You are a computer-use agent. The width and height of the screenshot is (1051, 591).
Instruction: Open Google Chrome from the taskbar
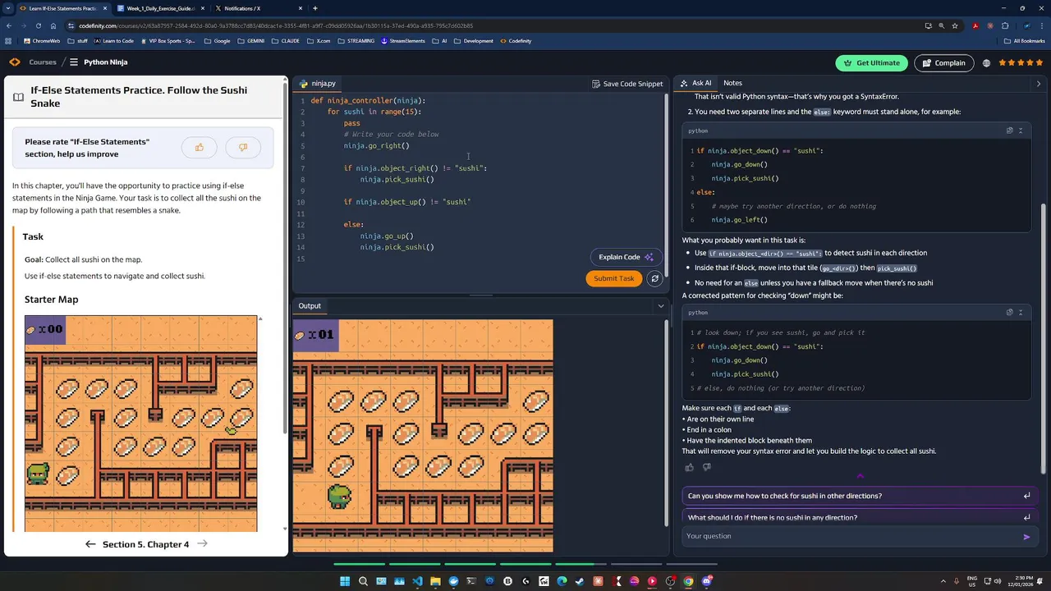[688, 581]
